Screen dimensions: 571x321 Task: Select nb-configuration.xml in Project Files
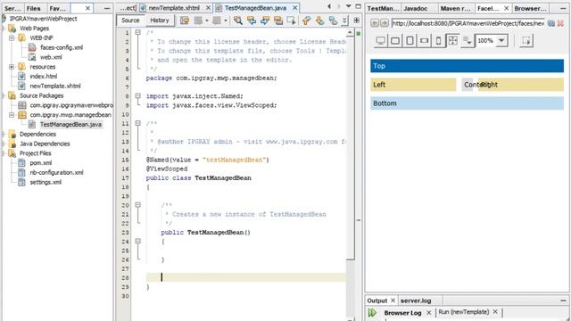[x=56, y=172]
